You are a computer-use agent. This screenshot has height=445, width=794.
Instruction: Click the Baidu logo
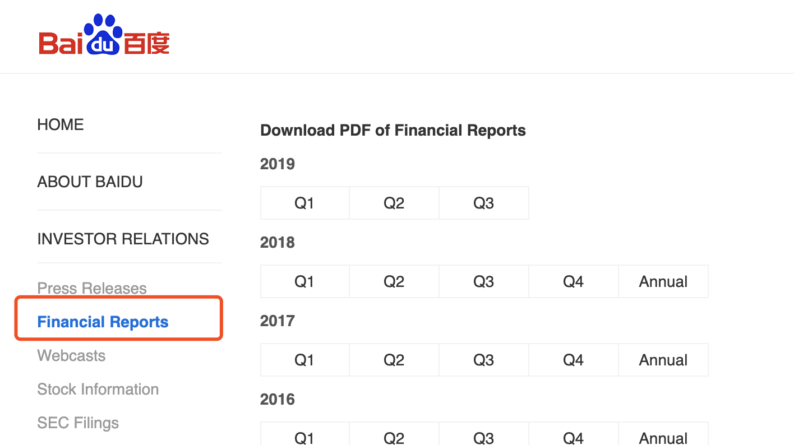pos(104,36)
